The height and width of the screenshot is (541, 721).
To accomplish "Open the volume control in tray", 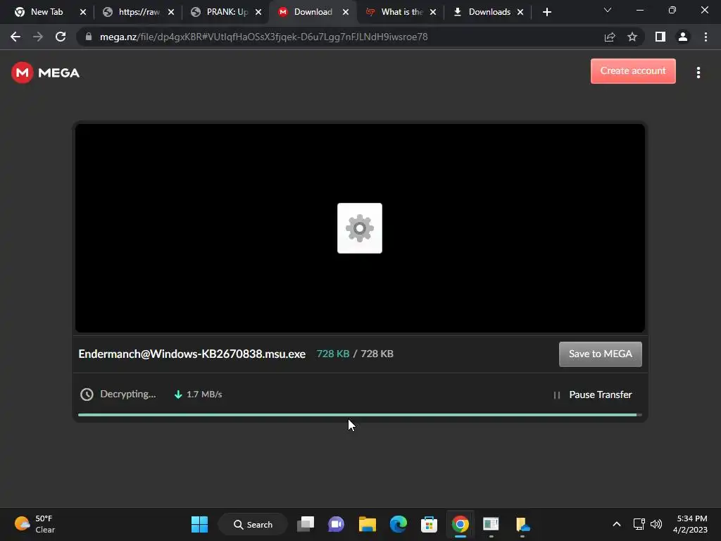I will point(656,524).
